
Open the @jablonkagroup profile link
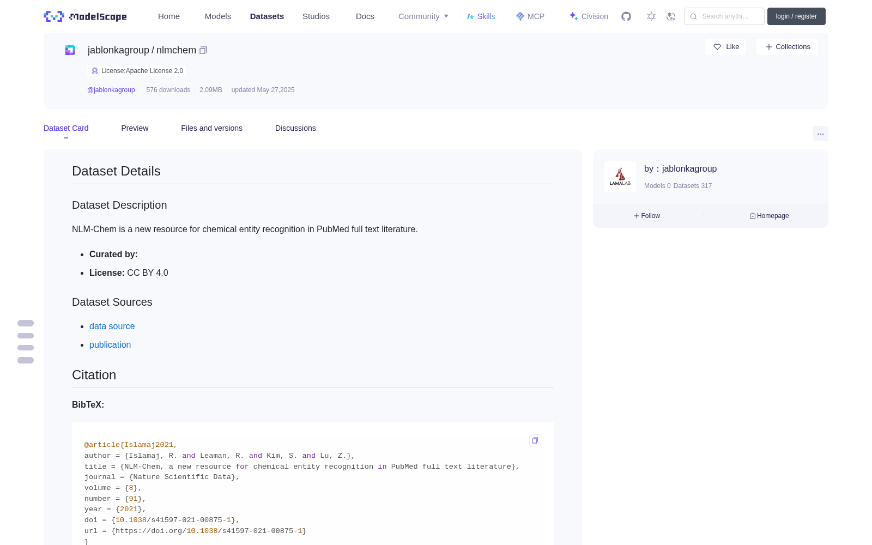[111, 90]
